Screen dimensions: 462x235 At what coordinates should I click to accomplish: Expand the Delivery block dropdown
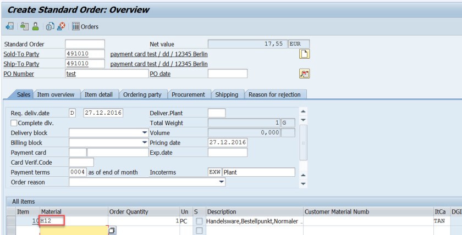pyautogui.click(x=145, y=133)
